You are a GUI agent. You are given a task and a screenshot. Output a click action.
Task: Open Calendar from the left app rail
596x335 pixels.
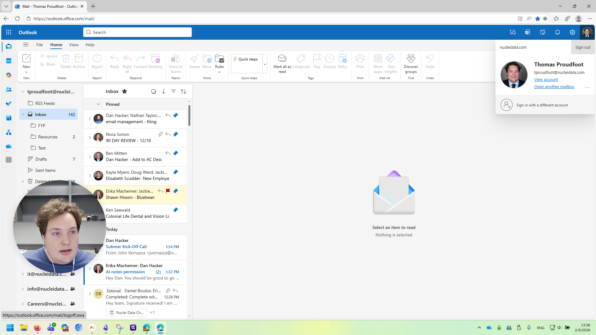[9, 61]
